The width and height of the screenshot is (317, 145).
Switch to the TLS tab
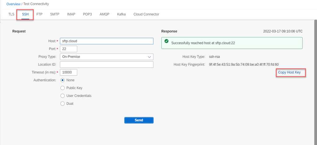(x=11, y=14)
